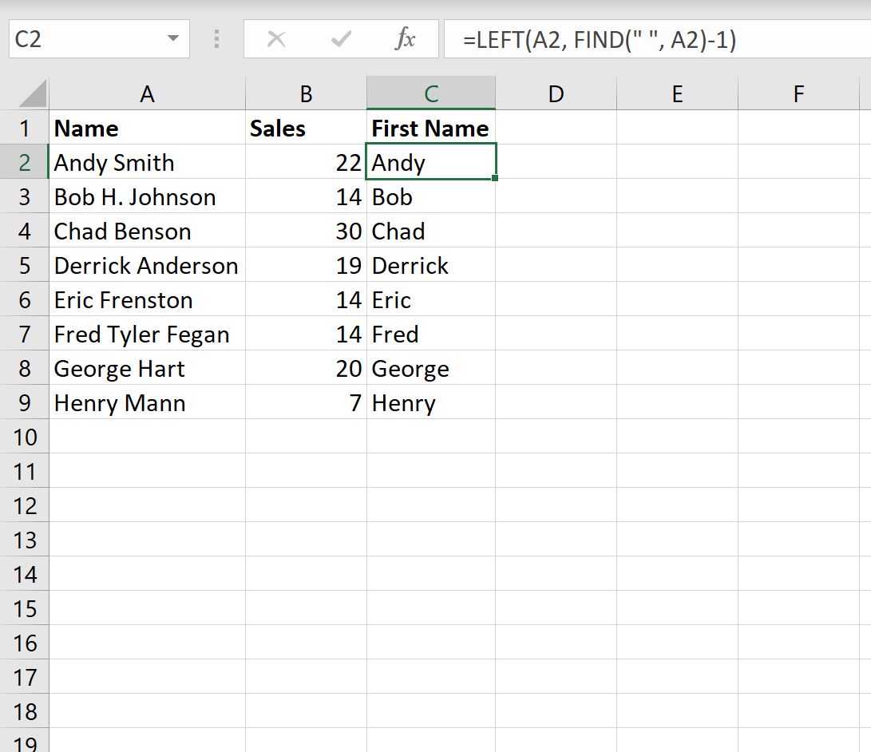Viewport: 871px width, 752px height.
Task: Click the Cancel X icon in formula bar
Action: point(276,38)
